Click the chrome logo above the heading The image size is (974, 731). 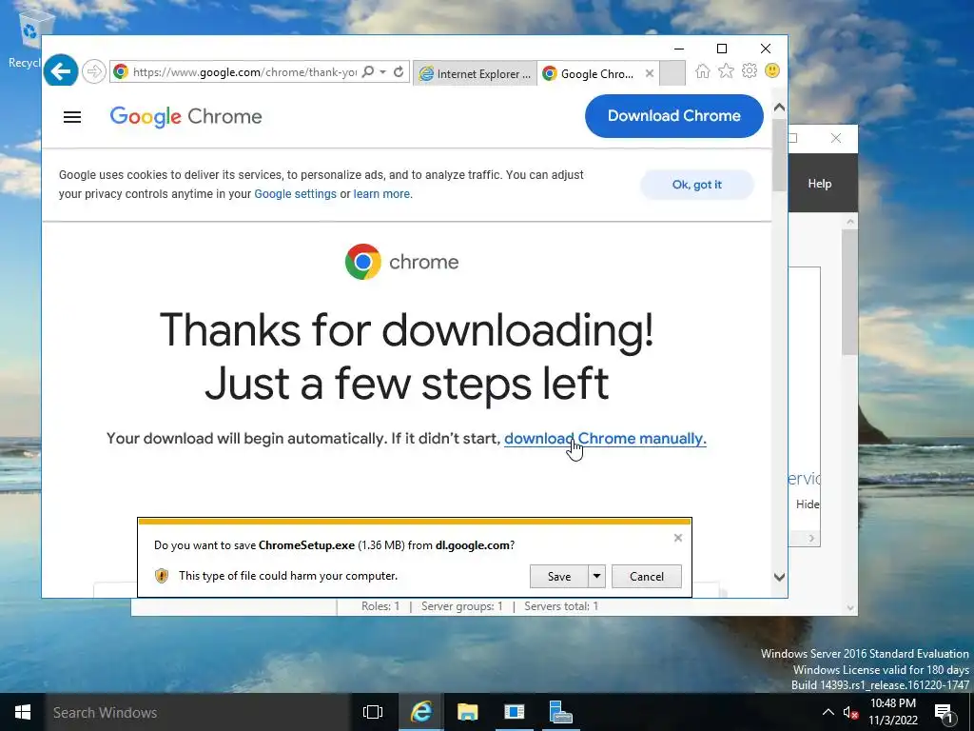click(402, 262)
